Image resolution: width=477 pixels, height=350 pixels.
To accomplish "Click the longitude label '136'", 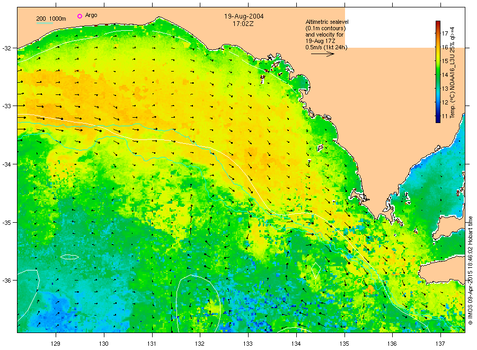I will pyautogui.click(x=392, y=344).
